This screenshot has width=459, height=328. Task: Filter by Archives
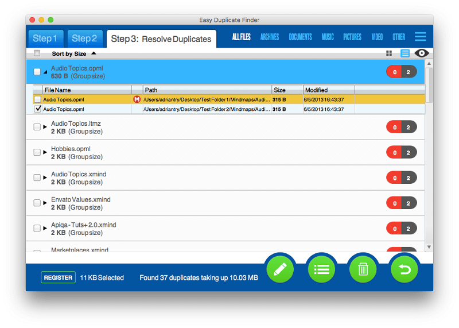tap(270, 37)
